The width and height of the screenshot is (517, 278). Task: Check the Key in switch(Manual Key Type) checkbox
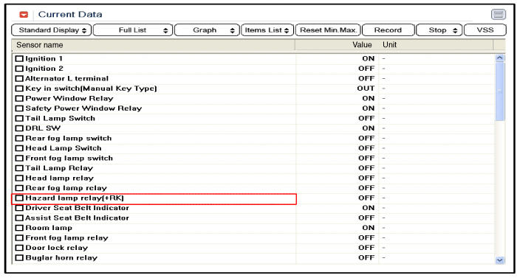(19, 88)
